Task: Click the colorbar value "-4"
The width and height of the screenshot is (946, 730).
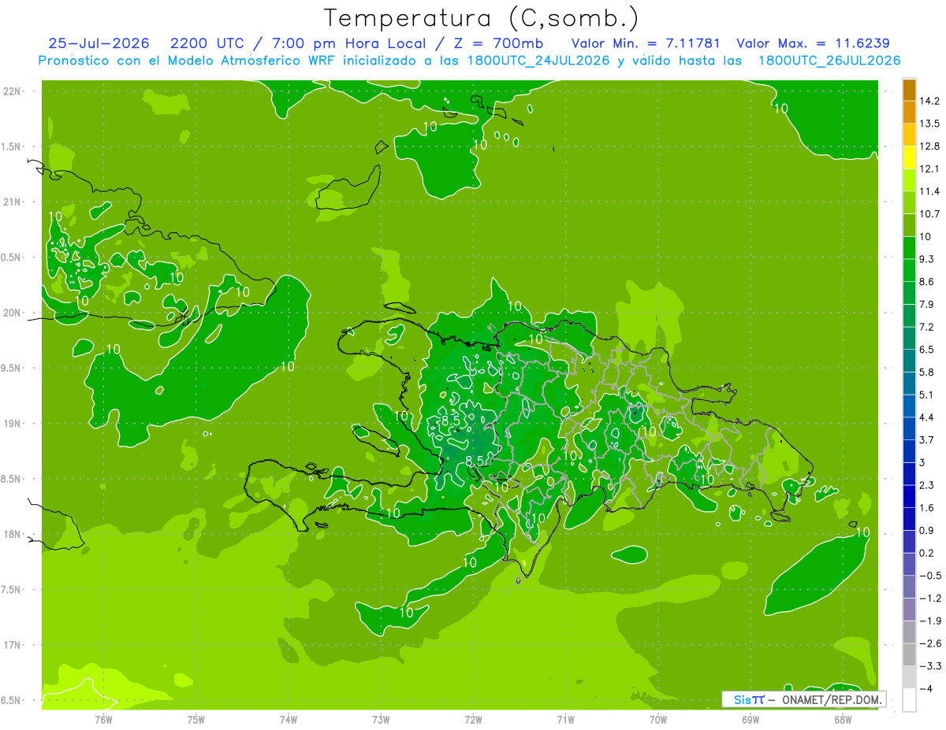Action: point(926,689)
